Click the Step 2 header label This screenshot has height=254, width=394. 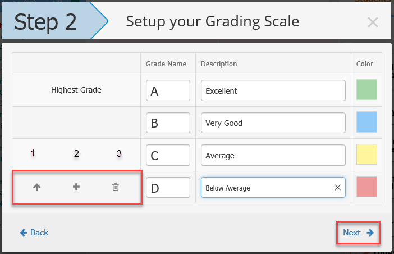coord(45,22)
